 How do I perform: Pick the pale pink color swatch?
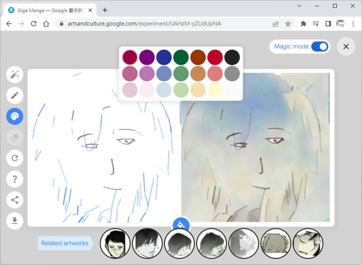coord(130,90)
